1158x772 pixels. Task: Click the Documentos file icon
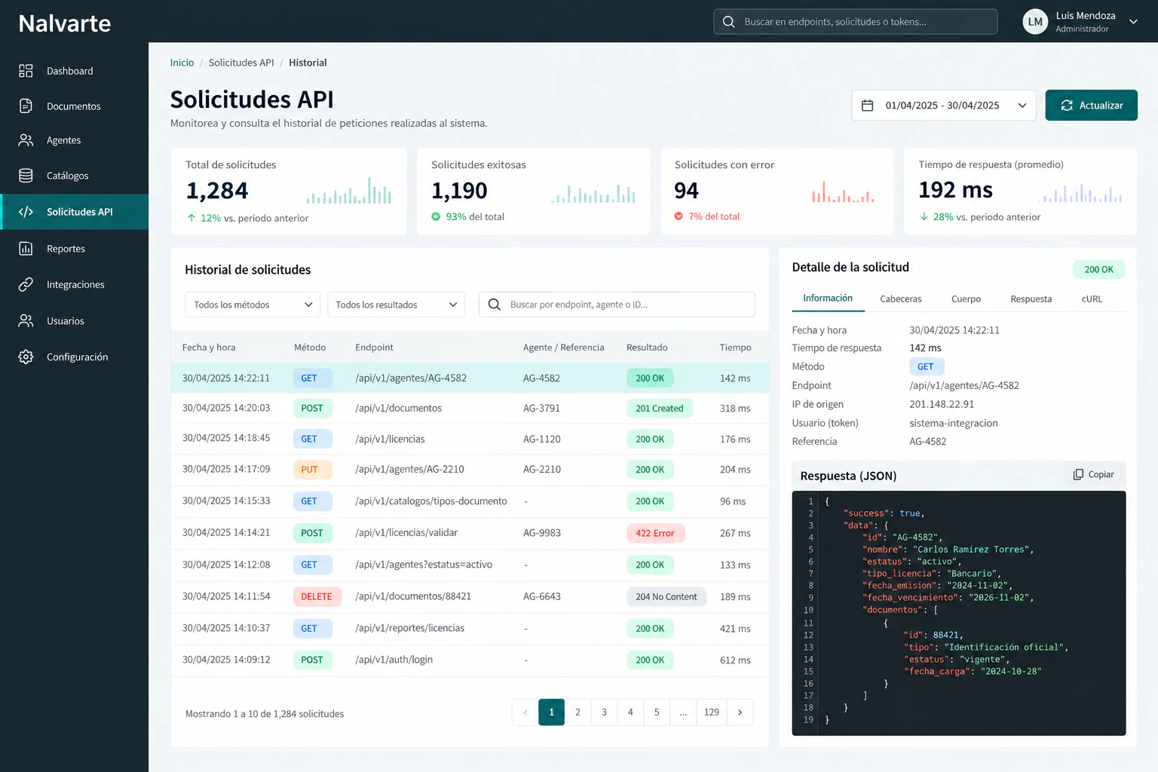coord(26,106)
